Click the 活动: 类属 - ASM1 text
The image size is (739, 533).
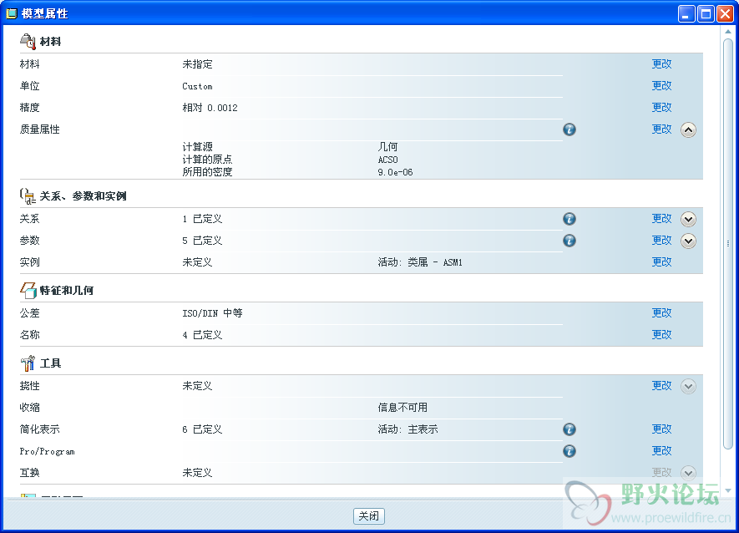[419, 262]
